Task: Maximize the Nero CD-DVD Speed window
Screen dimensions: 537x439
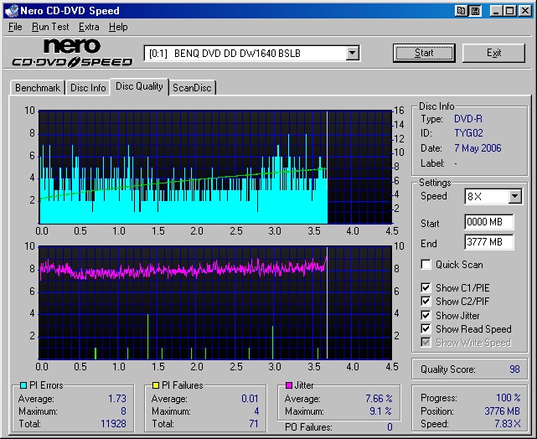Action: pos(509,11)
